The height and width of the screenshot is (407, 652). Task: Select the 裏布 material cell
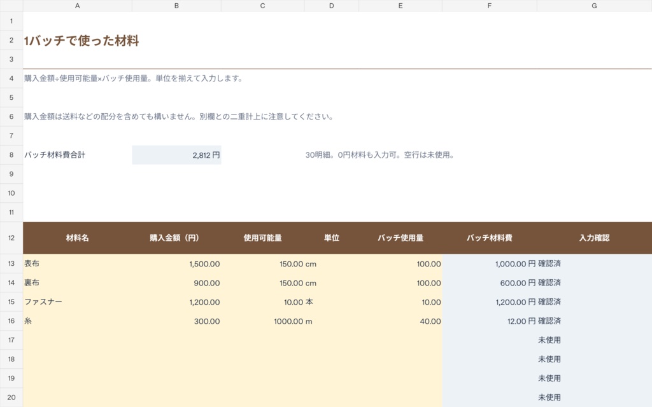[x=77, y=283]
